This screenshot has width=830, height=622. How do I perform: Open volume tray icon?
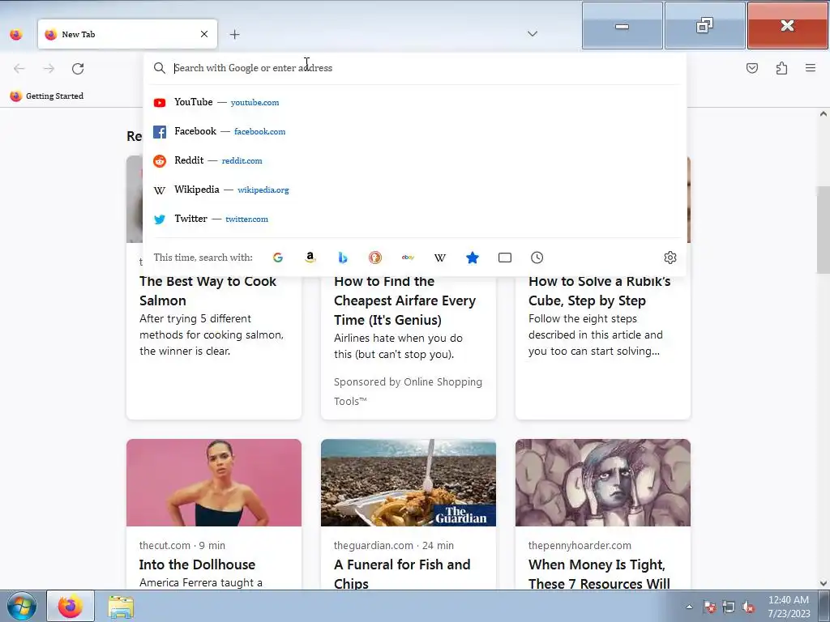point(748,607)
